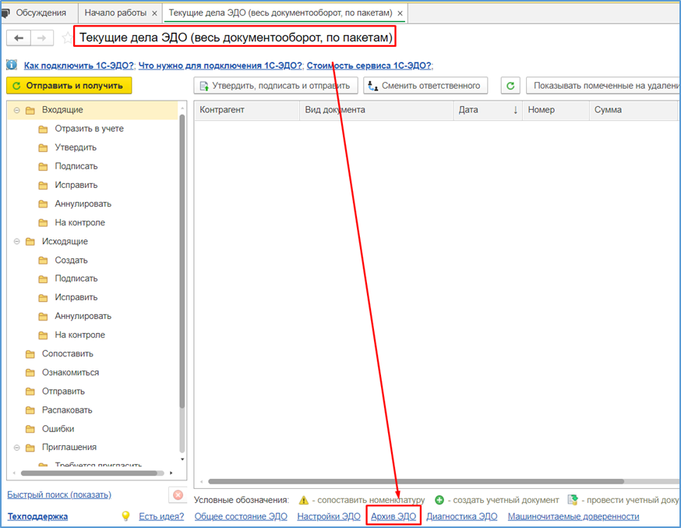Image resolution: width=681 pixels, height=528 pixels.
Task: Click the folder tree vertical scrollbar
Action: (x=182, y=260)
